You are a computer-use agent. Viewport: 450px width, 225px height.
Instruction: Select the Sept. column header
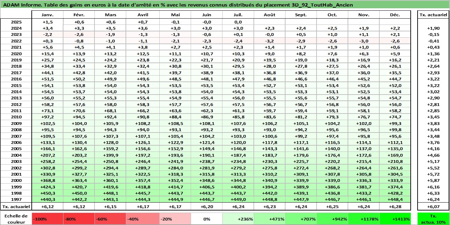pyautogui.click(x=301, y=15)
